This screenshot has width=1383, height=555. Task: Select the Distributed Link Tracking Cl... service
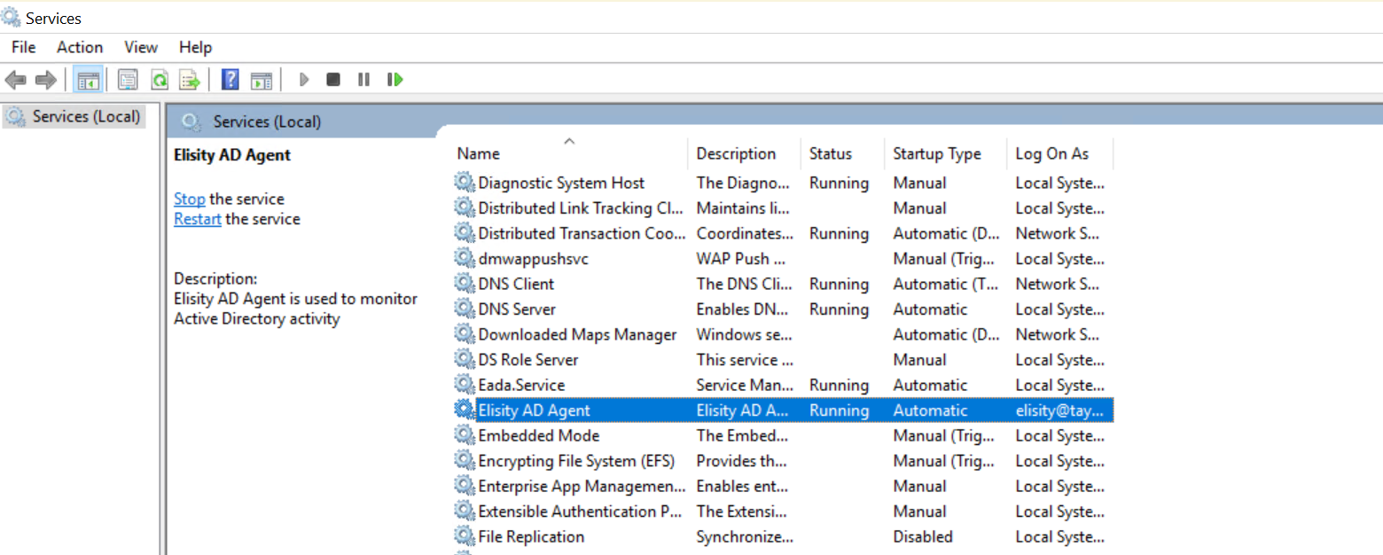click(783, 208)
